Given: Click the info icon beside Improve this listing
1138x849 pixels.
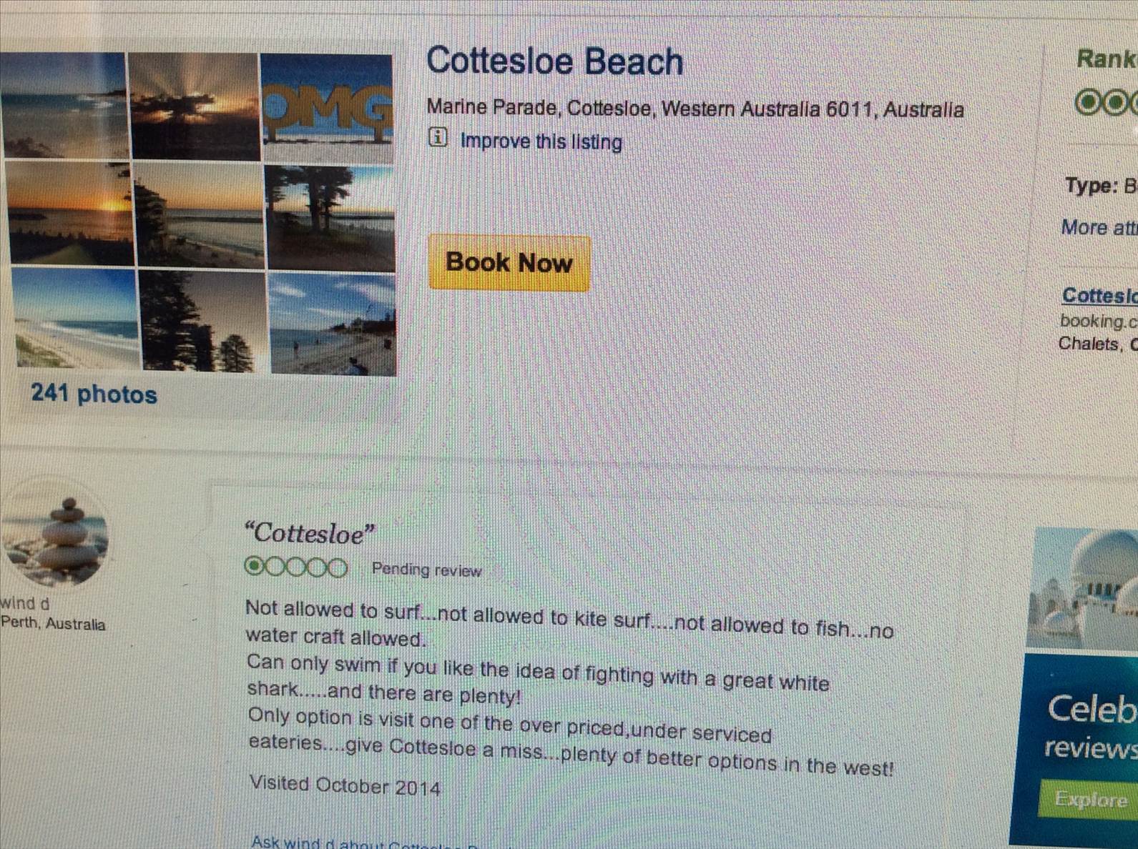Looking at the screenshot, I should point(438,137).
